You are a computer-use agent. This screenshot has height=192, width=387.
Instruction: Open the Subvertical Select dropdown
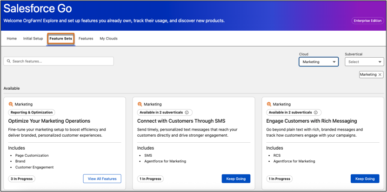click(364, 62)
